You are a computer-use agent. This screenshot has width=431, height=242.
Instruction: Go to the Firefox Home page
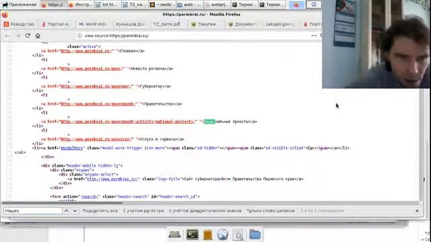tap(38, 36)
